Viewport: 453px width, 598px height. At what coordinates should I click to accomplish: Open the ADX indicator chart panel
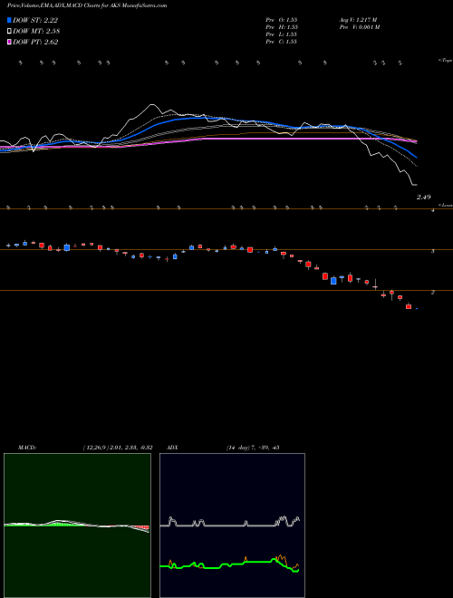pyautogui.click(x=232, y=526)
